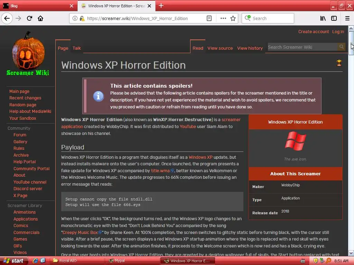
Task: Open the View source tab
Action: tap(220, 48)
